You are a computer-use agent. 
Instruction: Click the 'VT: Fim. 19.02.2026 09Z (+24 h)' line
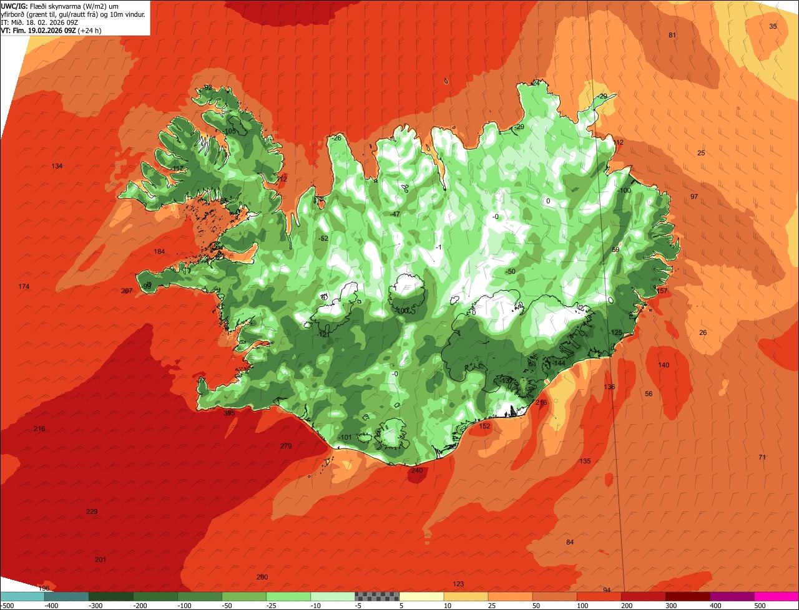[51, 30]
